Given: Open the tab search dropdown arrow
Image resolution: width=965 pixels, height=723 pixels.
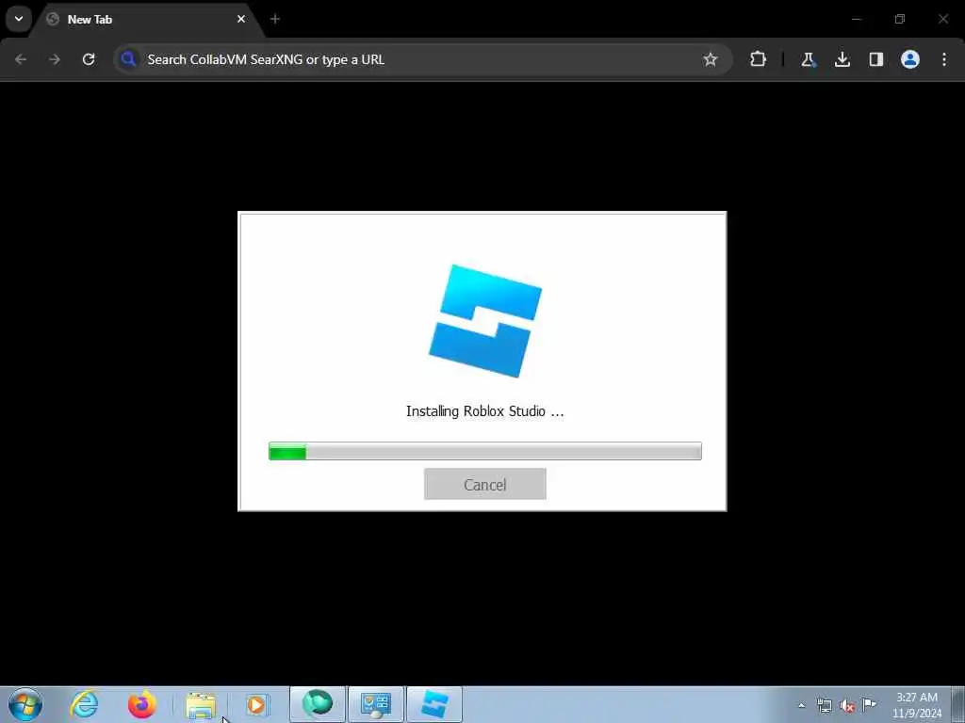Looking at the screenshot, I should [19, 19].
